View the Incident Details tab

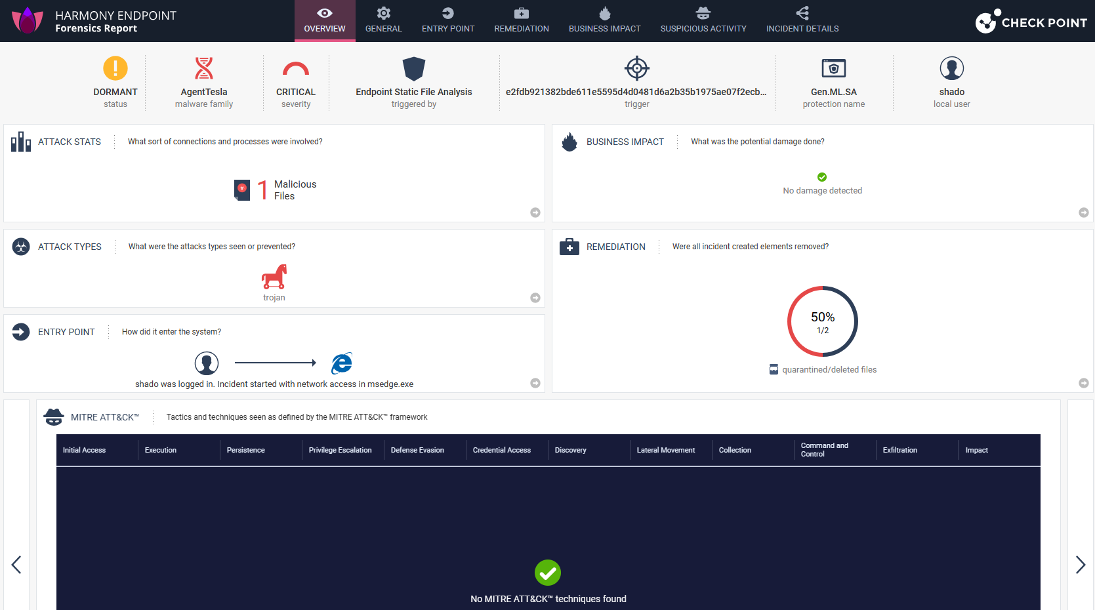click(802, 21)
